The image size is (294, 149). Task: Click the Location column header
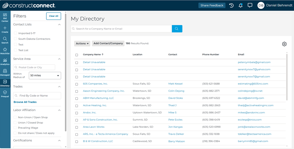click(137, 55)
